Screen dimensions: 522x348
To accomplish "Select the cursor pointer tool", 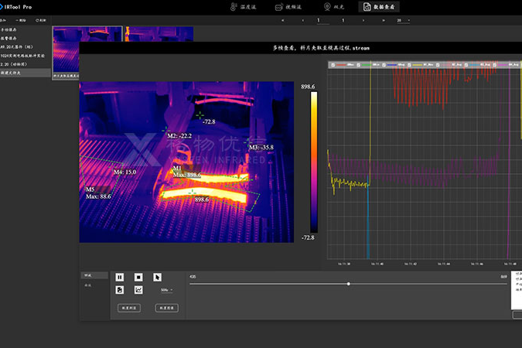I will 158,277.
